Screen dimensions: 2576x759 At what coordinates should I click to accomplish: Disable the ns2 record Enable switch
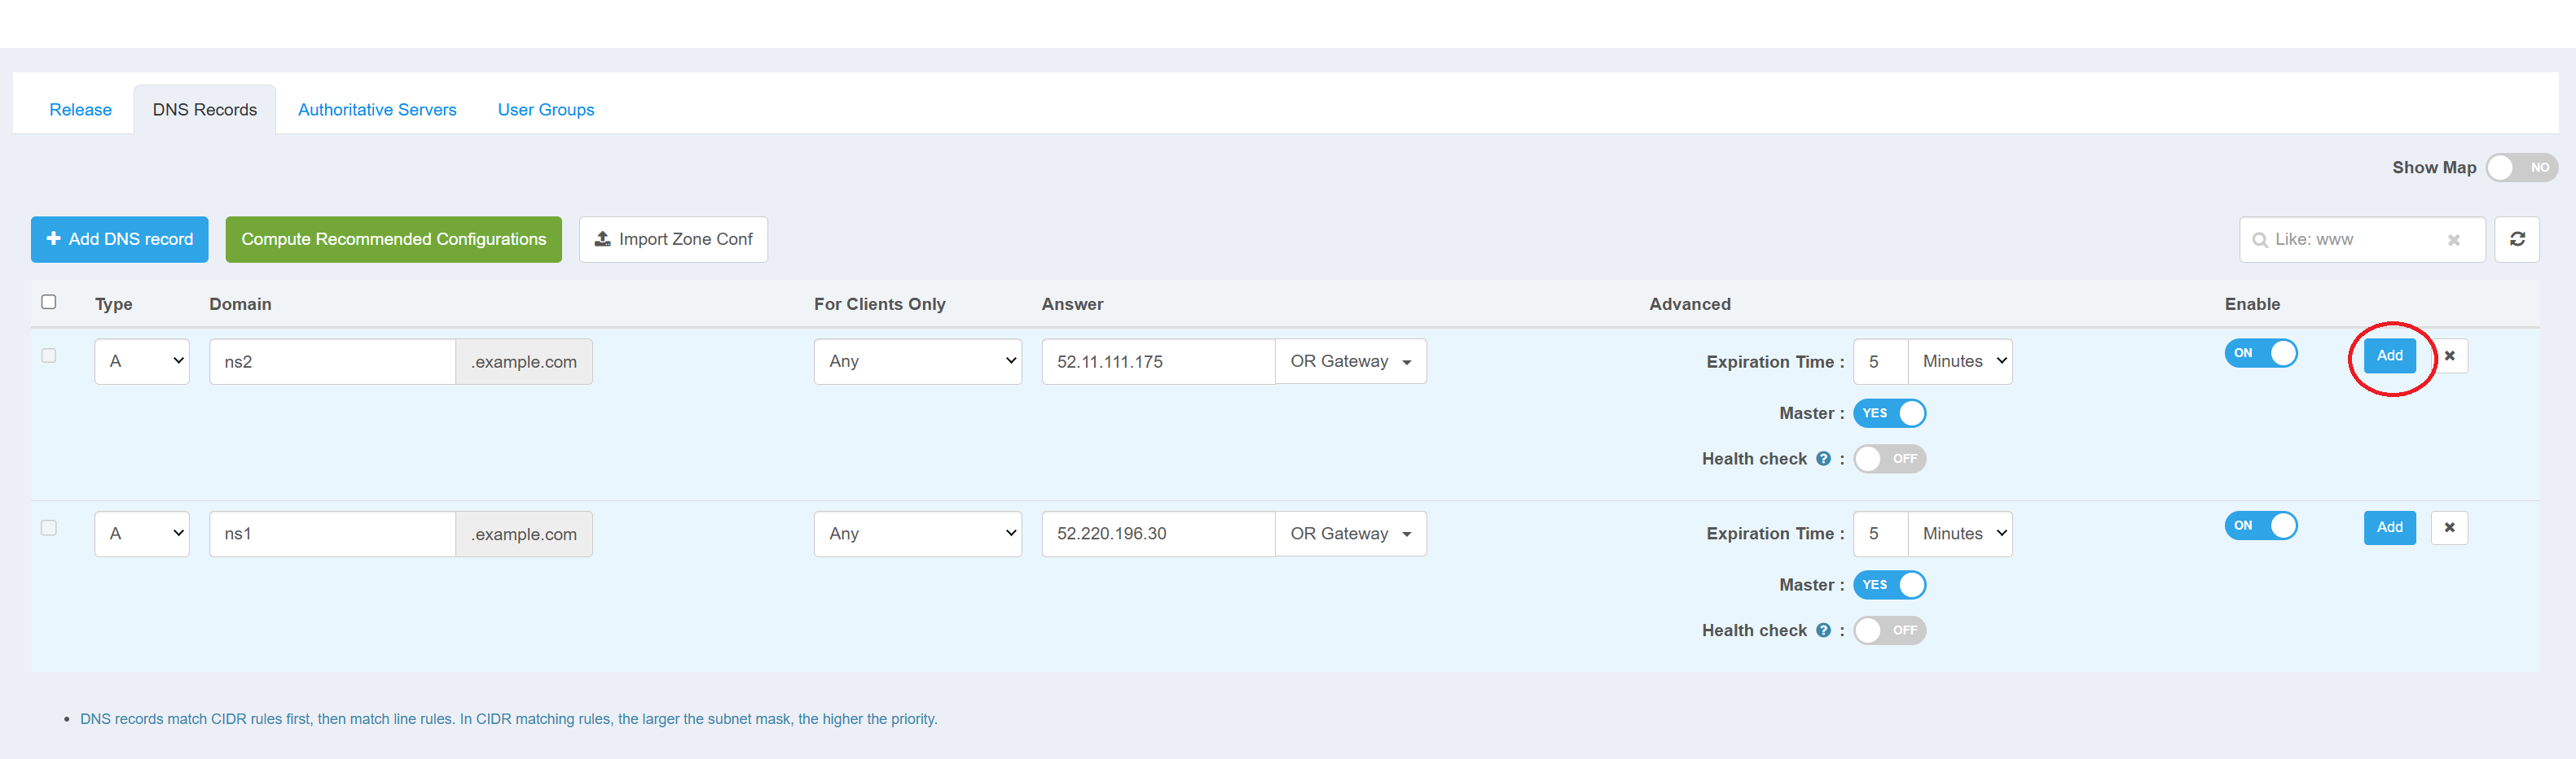coord(2260,354)
